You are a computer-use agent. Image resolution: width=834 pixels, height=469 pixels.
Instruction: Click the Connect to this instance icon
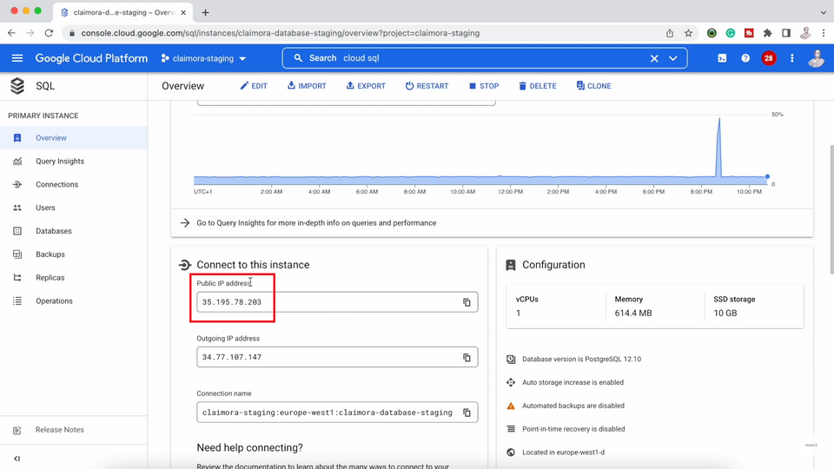coord(184,265)
